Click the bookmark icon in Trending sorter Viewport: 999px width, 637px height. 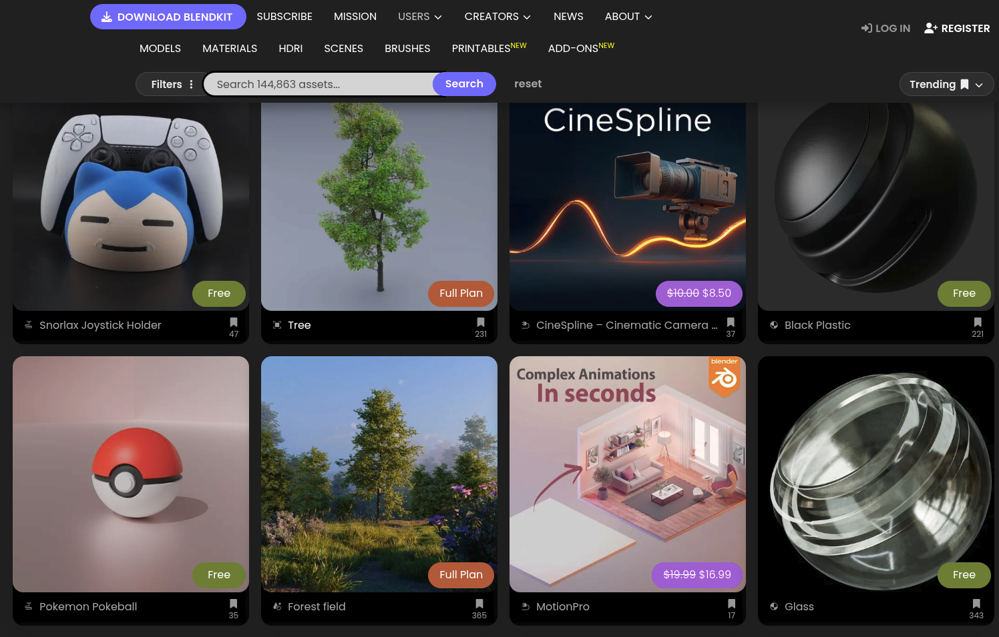tap(964, 84)
